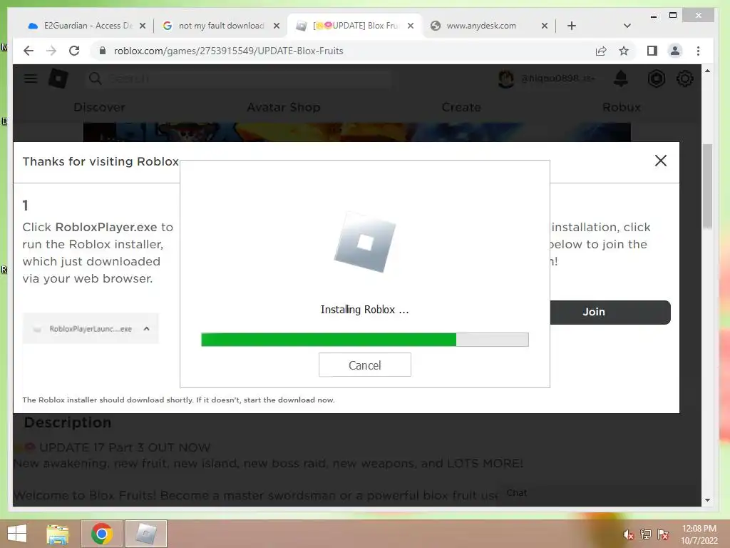This screenshot has width=730, height=548.
Task: Open the Chrome three-dot menu
Action: [x=698, y=51]
